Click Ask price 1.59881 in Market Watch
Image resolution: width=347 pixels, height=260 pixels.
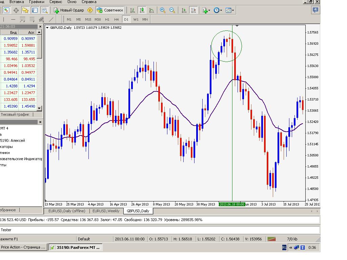pos(28,45)
